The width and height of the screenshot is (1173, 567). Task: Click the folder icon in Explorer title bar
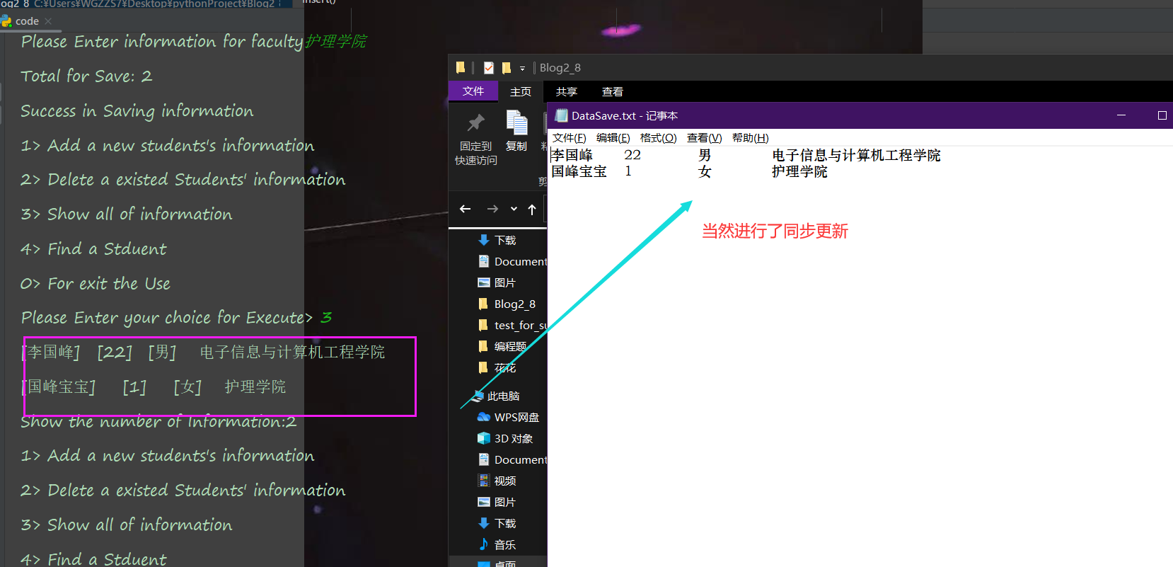point(461,68)
